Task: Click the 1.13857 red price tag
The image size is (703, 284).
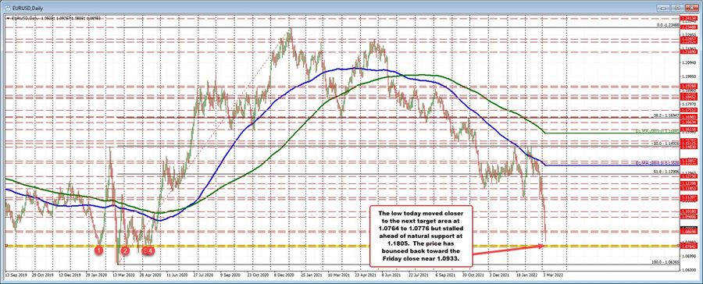Action: point(689,161)
